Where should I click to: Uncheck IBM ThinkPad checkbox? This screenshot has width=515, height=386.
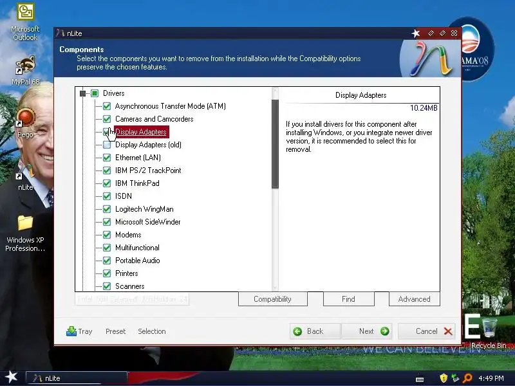pyautogui.click(x=107, y=183)
